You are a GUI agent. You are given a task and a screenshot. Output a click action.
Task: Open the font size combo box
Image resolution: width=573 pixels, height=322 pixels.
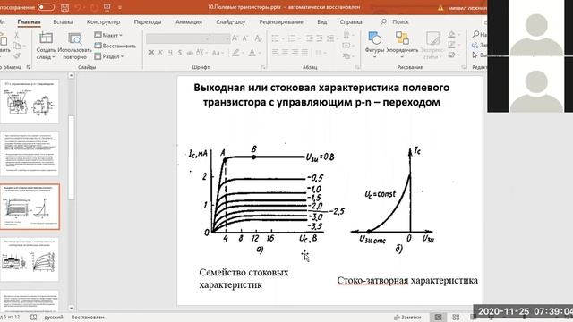coord(220,38)
